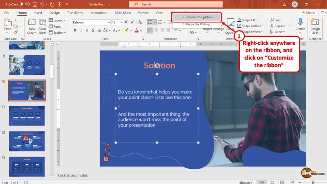This screenshot has width=327, height=184.
Task: Toggle strikethrough text
Action: [99, 30]
